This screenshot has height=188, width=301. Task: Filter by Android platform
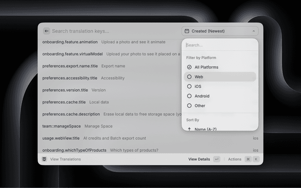click(202, 96)
